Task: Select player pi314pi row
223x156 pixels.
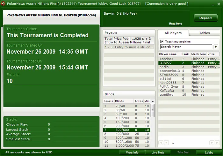Action: click(x=189, y=79)
